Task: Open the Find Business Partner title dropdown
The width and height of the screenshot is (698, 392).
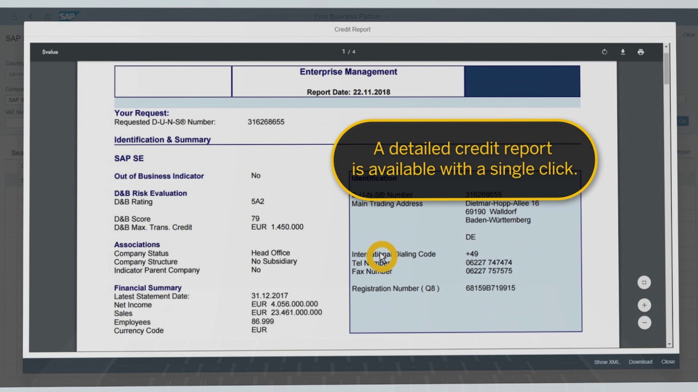Action: point(352,16)
